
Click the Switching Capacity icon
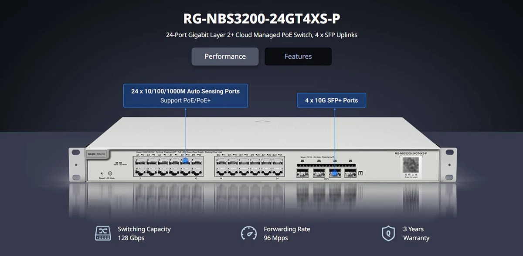pyautogui.click(x=103, y=233)
